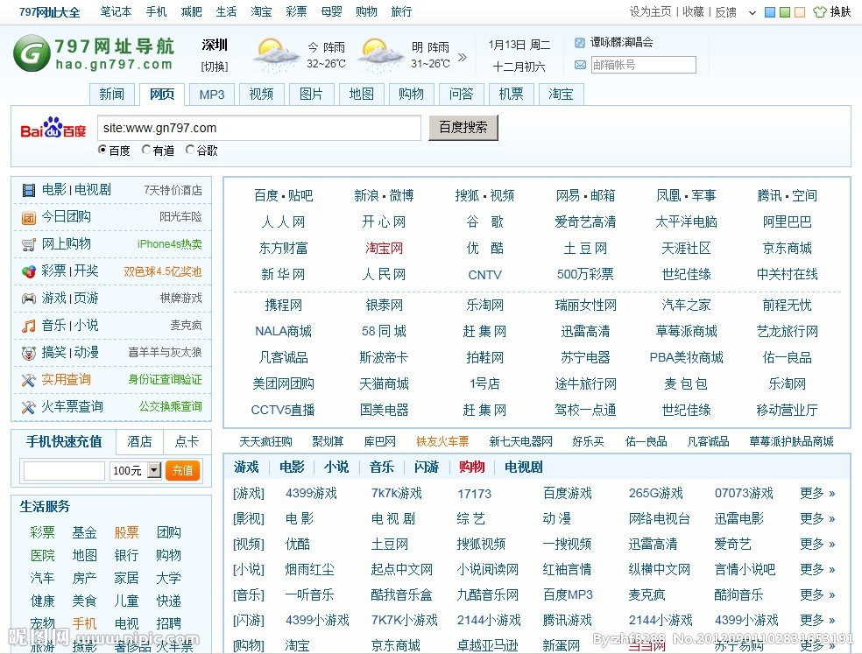Click the clown face icon beside 搞笑
Viewport: 862px width, 654px height.
(x=29, y=353)
